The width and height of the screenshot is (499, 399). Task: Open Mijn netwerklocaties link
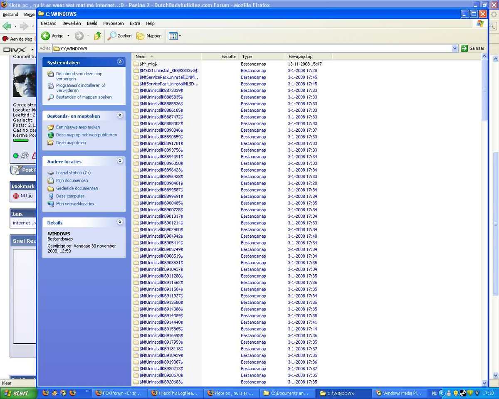pos(75,204)
